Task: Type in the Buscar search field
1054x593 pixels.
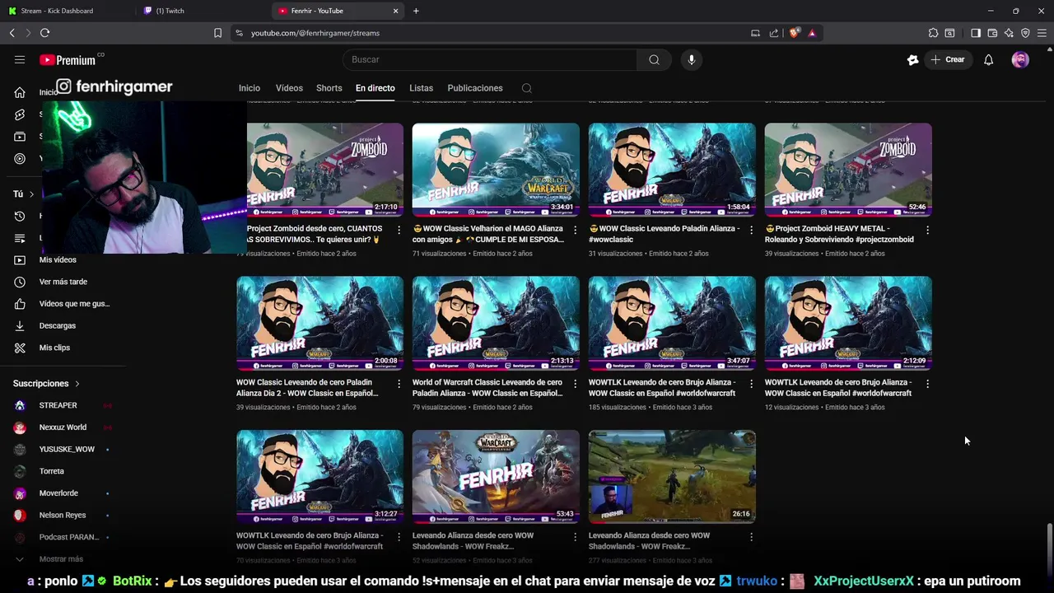Action: click(x=490, y=59)
